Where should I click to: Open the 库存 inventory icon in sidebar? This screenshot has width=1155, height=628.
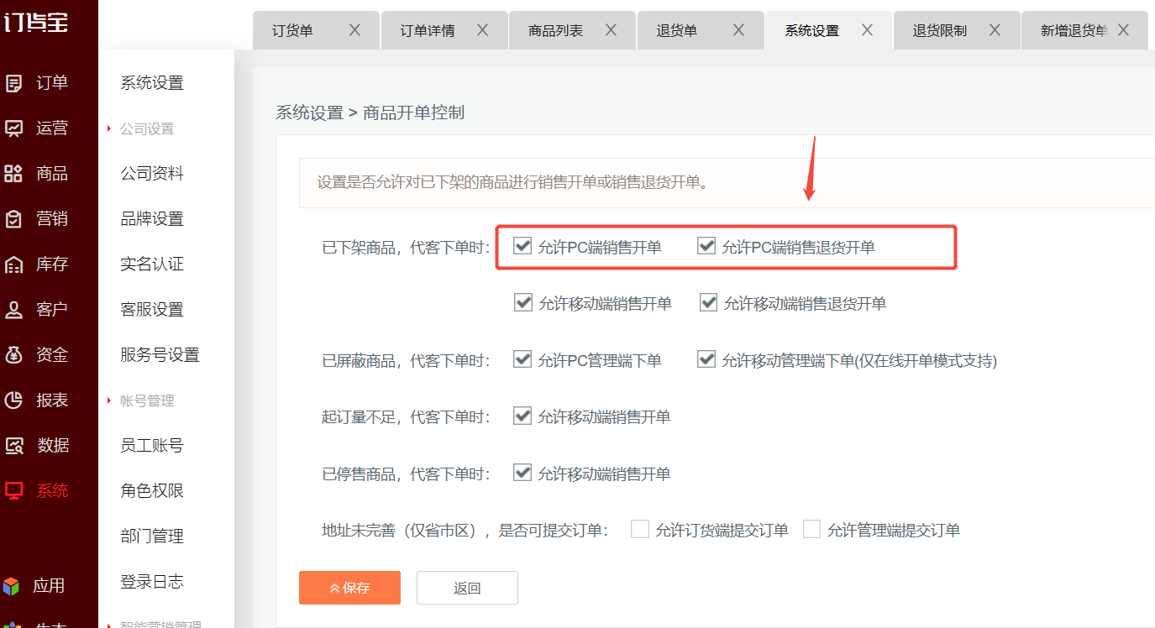click(13, 264)
